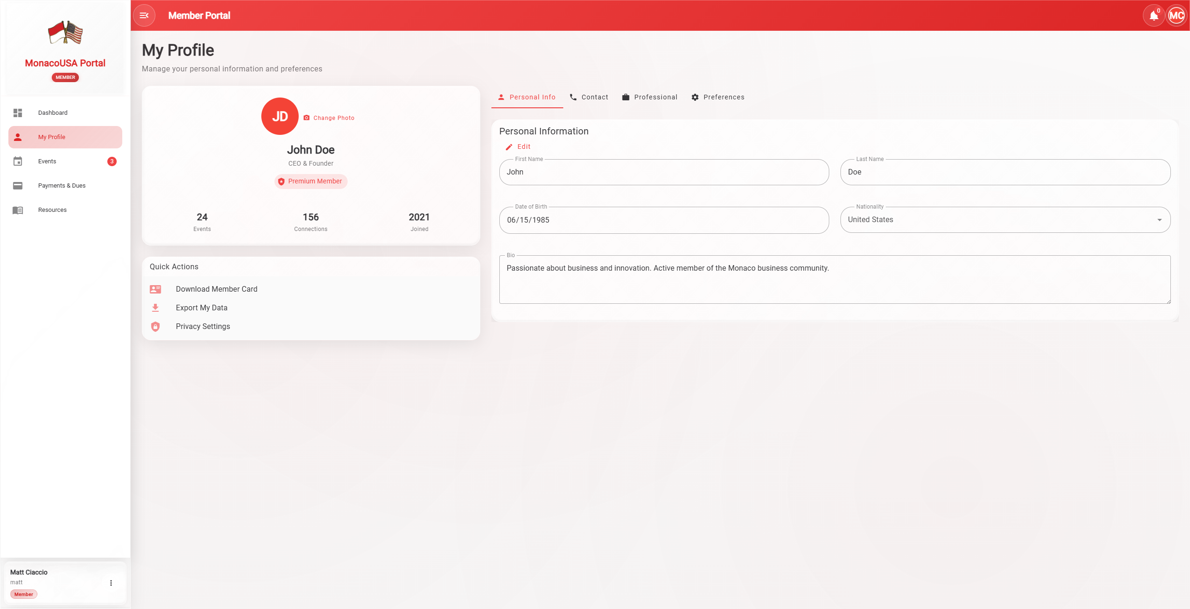Click the Date of Birth field
The height and width of the screenshot is (609, 1190).
[x=664, y=220]
